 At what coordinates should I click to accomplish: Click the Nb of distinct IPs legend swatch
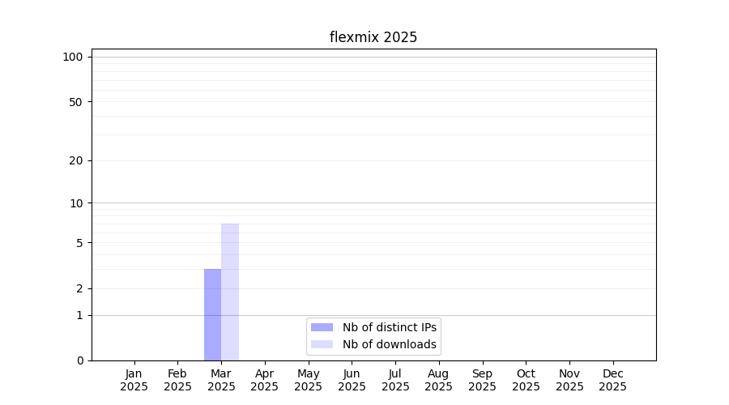[322, 327]
